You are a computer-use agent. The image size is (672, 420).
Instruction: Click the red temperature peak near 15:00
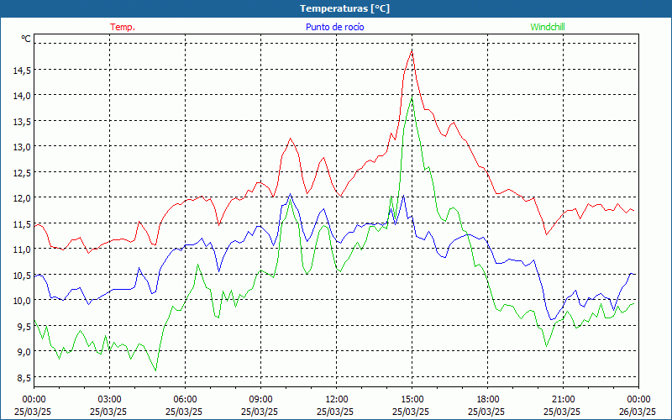pyautogui.click(x=412, y=50)
